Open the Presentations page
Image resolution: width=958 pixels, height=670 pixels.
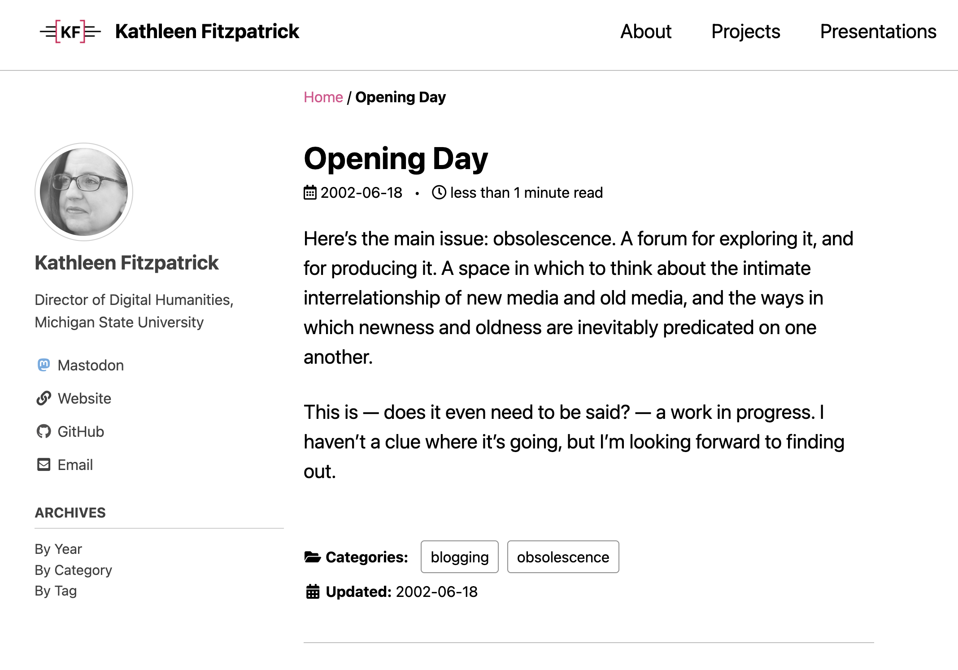pyautogui.click(x=878, y=31)
